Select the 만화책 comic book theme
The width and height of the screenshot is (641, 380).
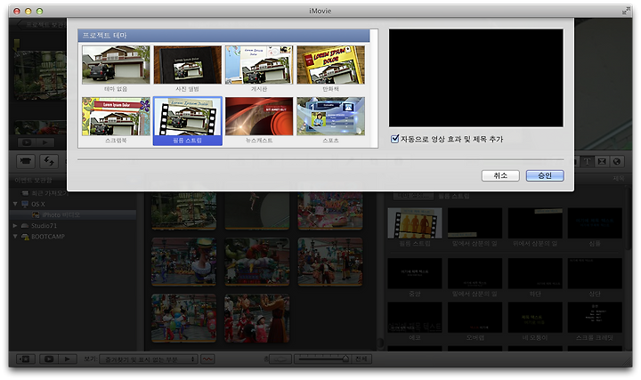pos(330,65)
